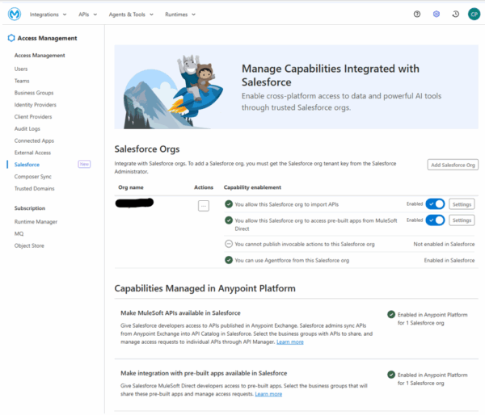This screenshot has width=485, height=415.
Task: View Audit Logs
Action: (27, 129)
